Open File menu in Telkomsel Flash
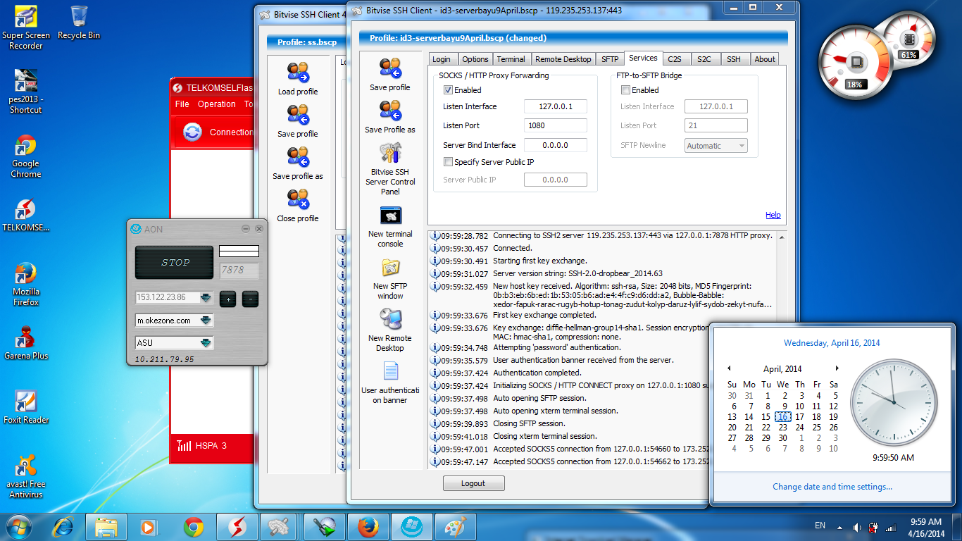962x541 pixels. coord(182,104)
